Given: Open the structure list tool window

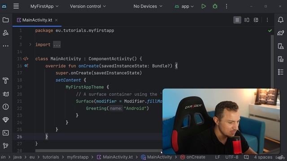Looking at the screenshot, I should (281, 72).
